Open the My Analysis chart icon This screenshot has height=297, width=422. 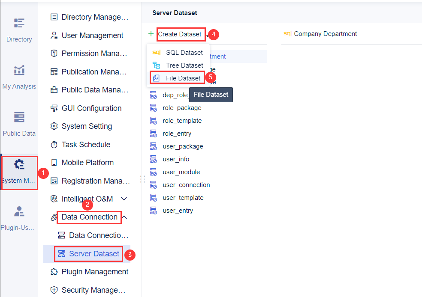point(19,70)
